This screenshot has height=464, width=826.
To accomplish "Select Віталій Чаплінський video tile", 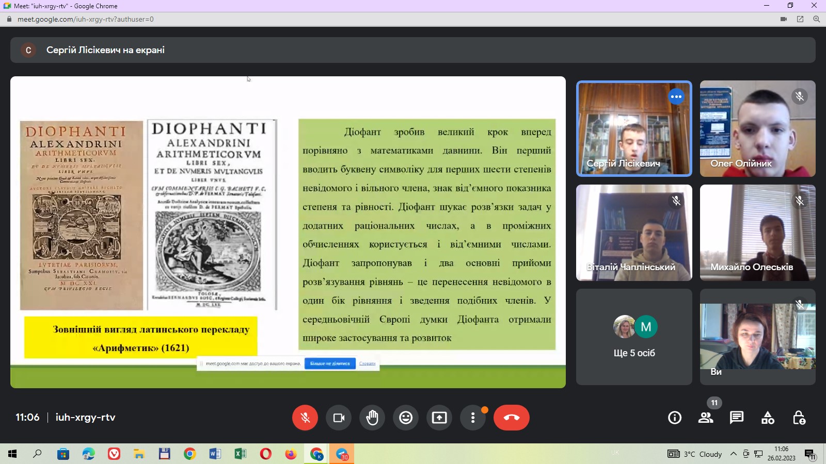I will pos(634,233).
